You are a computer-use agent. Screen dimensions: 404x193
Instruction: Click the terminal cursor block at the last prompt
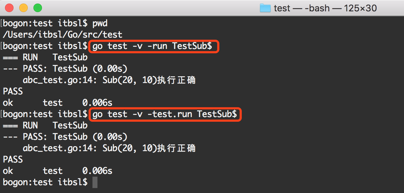[95, 182]
